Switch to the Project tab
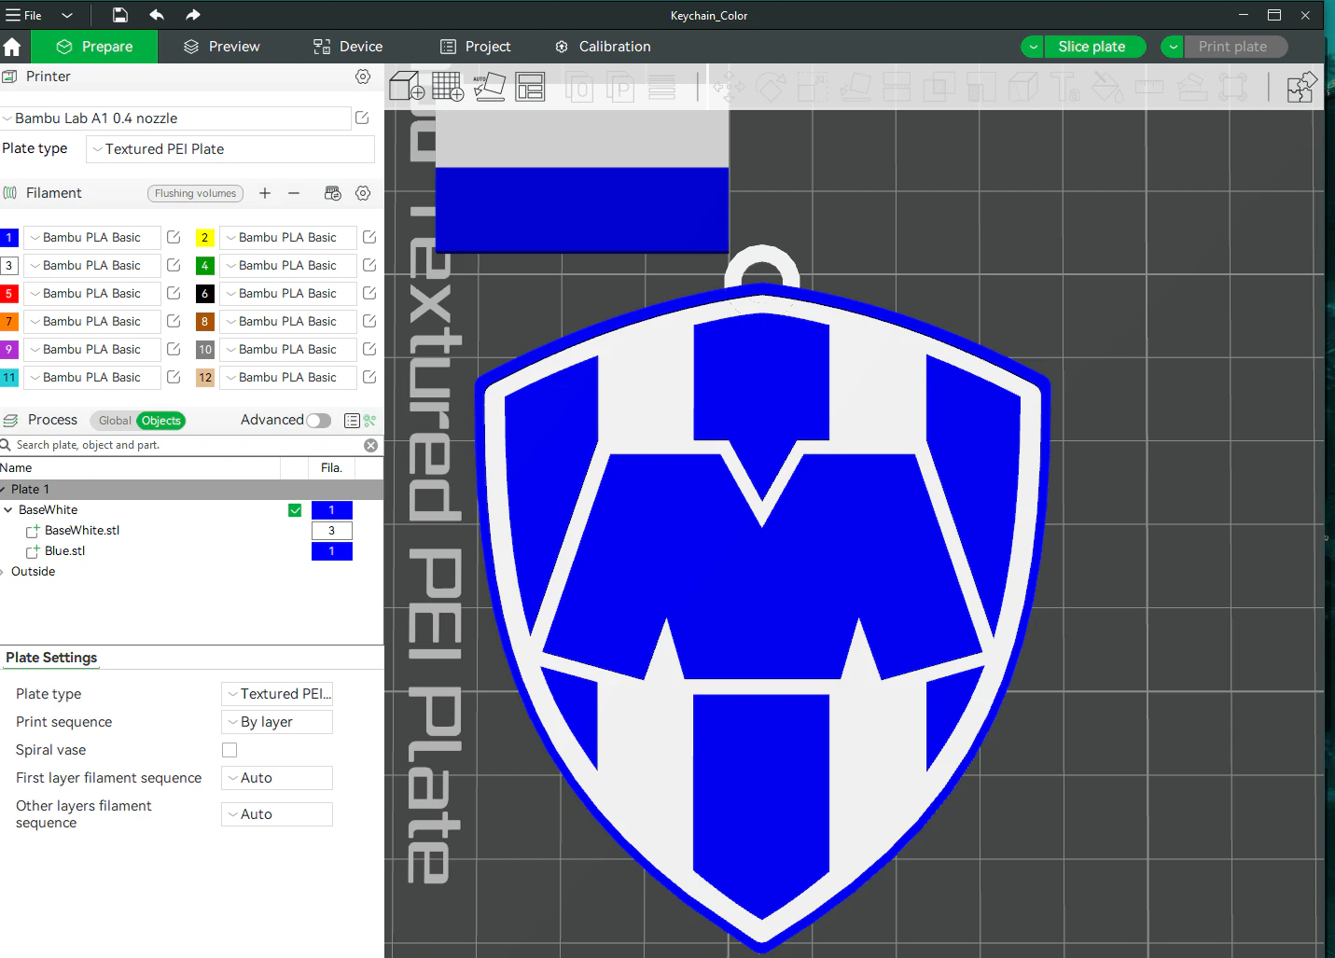This screenshot has width=1335, height=958. pos(476,47)
